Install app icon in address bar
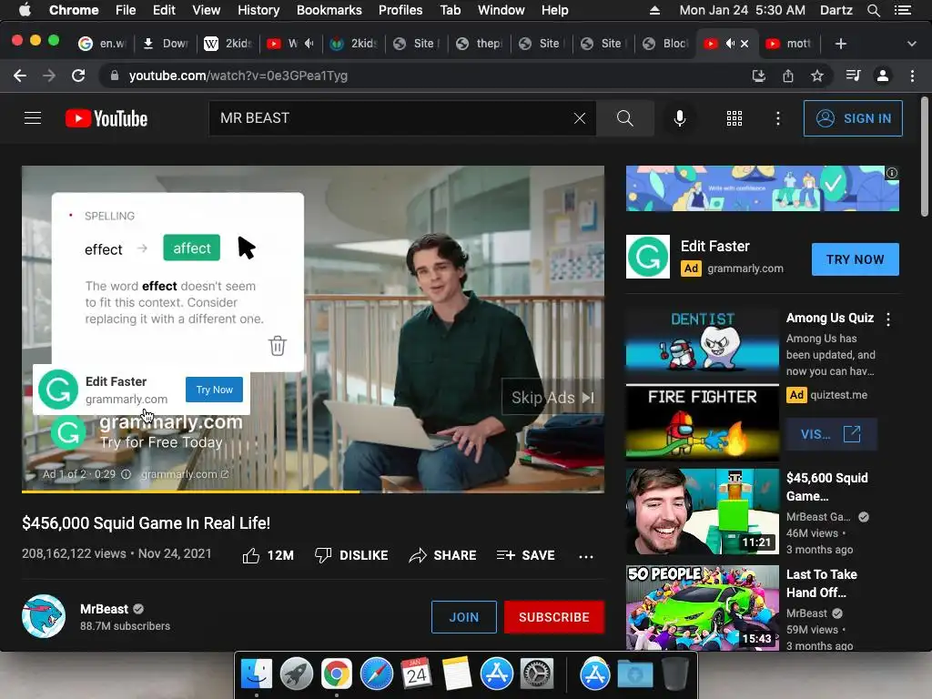 (x=758, y=76)
